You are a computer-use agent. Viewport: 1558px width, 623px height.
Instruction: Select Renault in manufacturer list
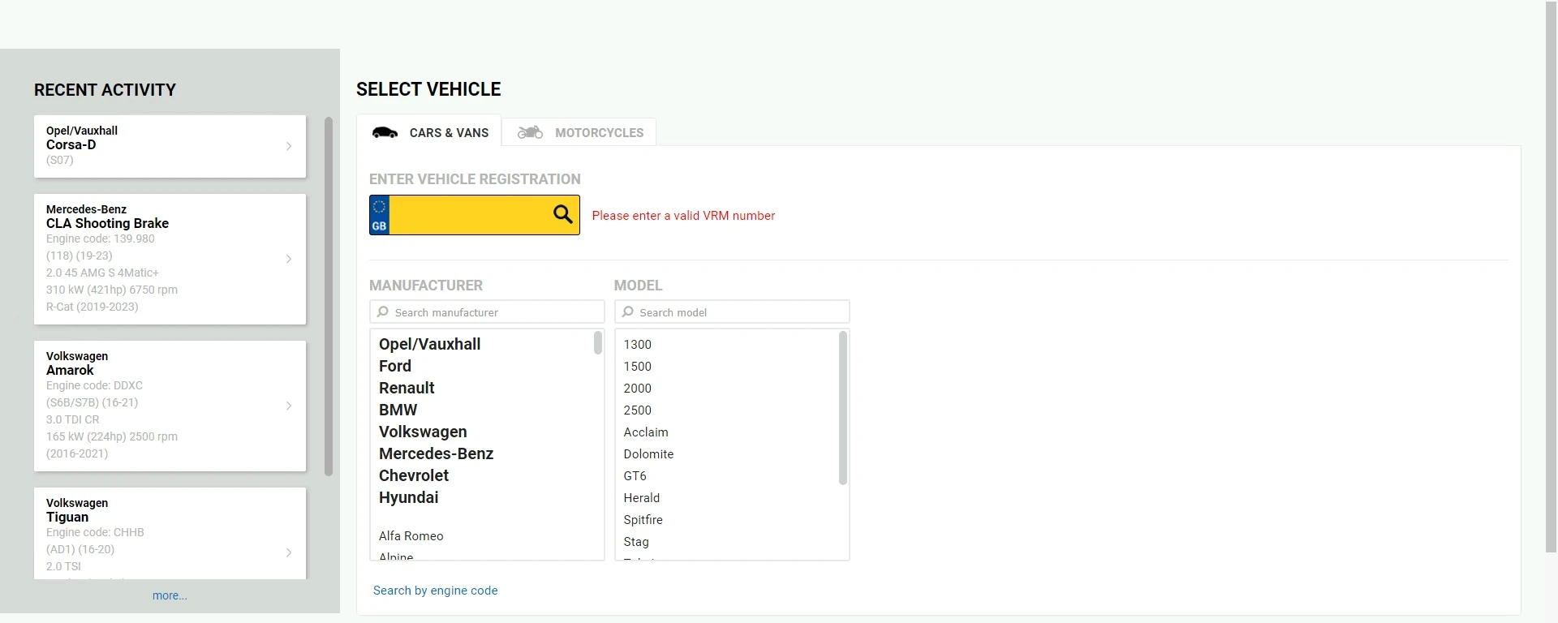tap(407, 388)
